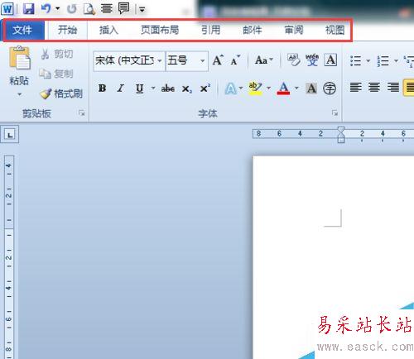Viewport: 414px width, 359px height.
Task: Toggle subscript formatting
Action: coord(187,89)
